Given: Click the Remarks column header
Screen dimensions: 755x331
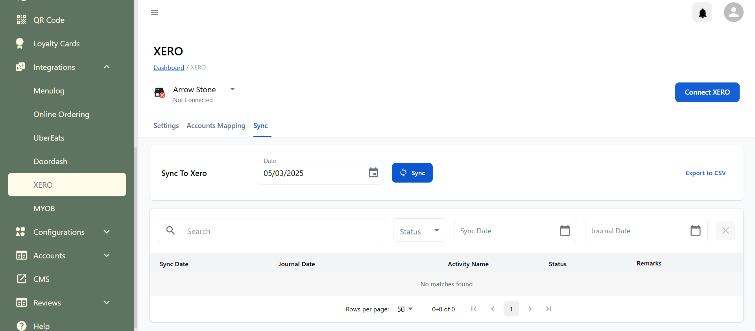Looking at the screenshot, I should pyautogui.click(x=649, y=263).
